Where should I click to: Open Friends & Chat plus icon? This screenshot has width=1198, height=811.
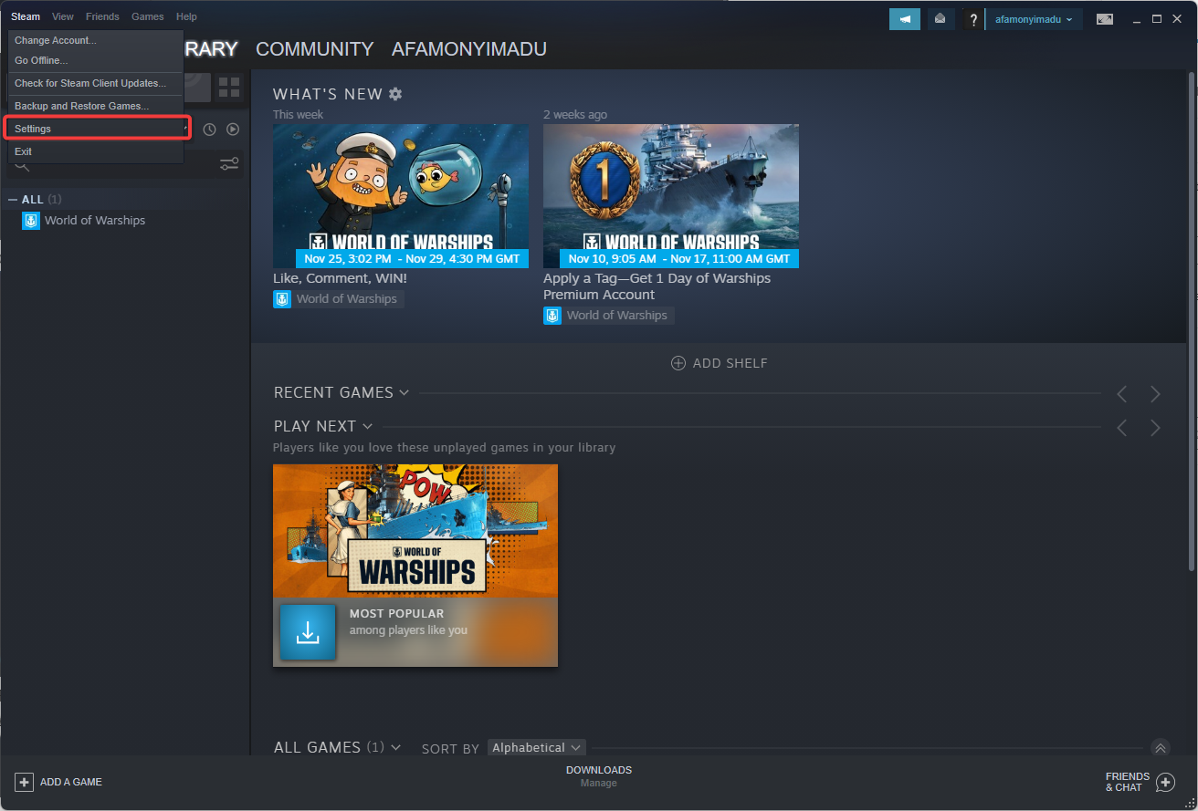click(x=1165, y=782)
